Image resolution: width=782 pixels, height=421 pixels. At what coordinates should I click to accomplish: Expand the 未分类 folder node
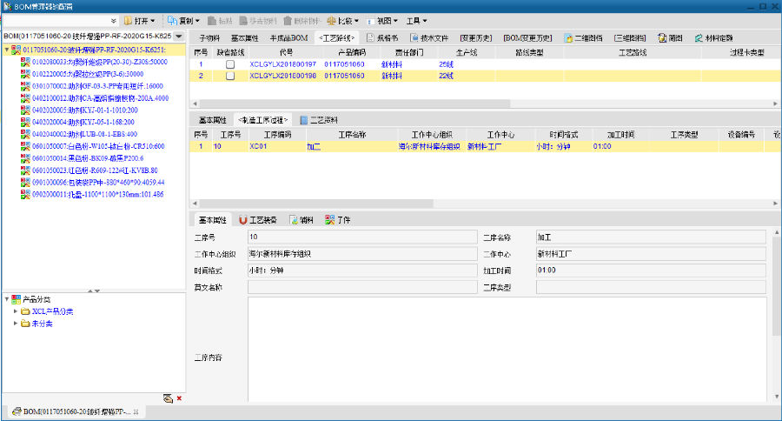pos(16,324)
